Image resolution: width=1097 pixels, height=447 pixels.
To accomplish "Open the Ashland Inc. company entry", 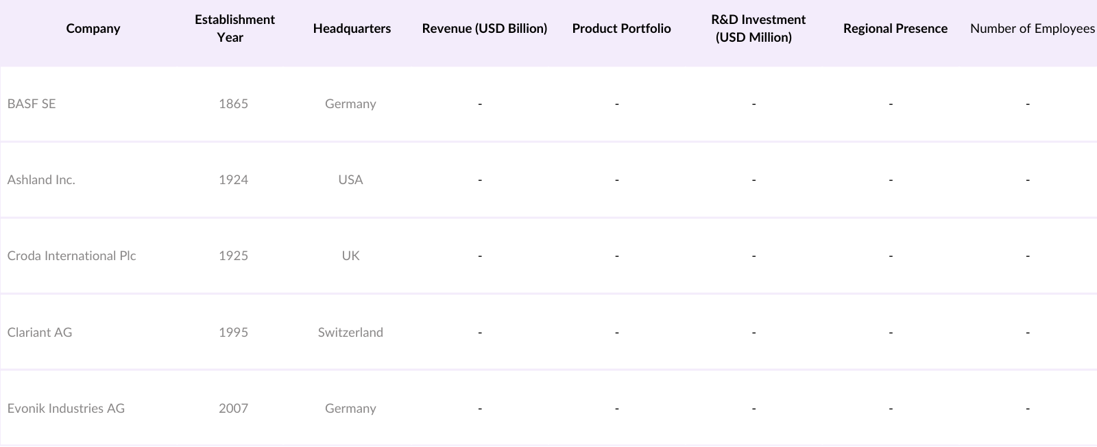I will click(x=41, y=180).
